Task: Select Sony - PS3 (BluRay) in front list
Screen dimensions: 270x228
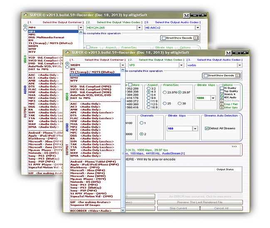Action: pyautogui.click(x=86, y=188)
